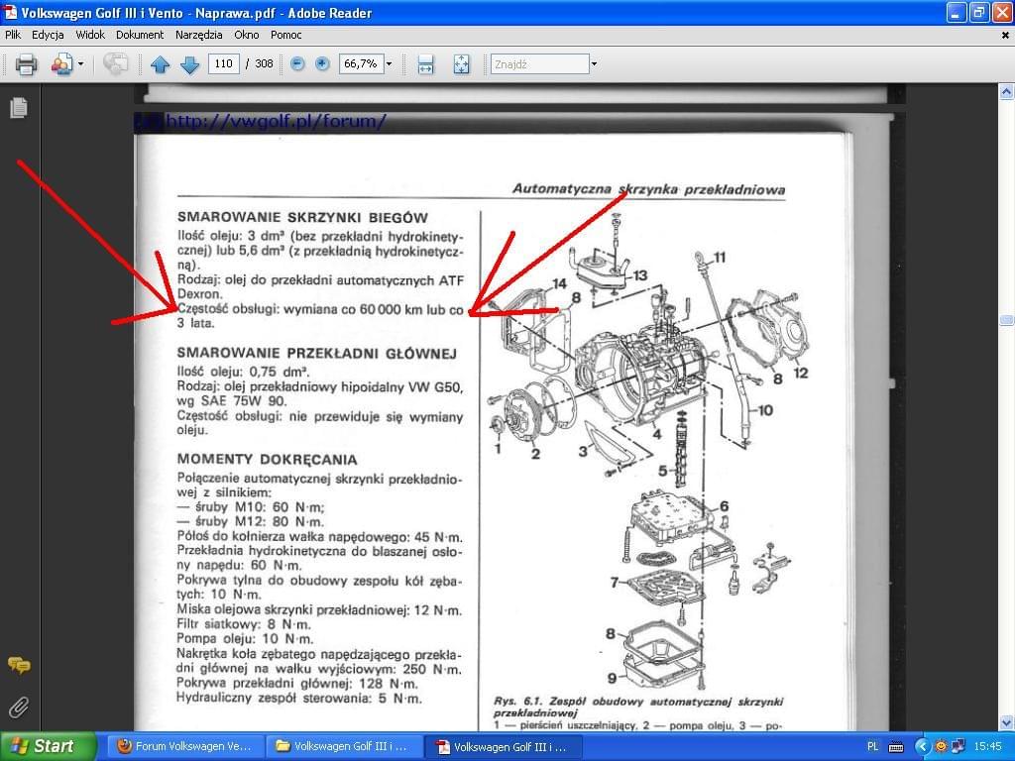Screen dimensions: 1015x761
Task: Click the total page count 308
Action: 264,63
